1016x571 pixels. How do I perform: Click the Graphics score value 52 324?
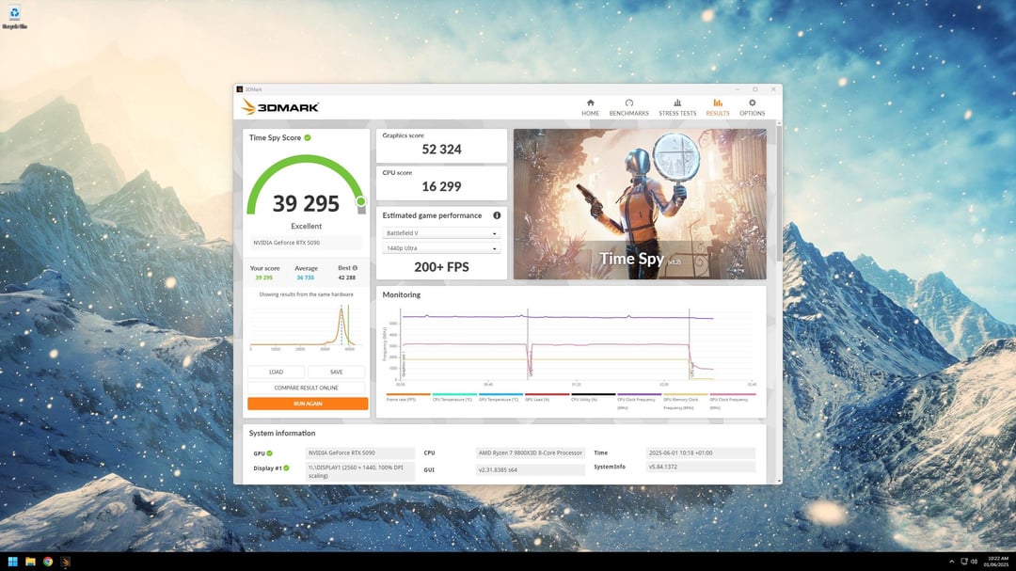pos(441,150)
